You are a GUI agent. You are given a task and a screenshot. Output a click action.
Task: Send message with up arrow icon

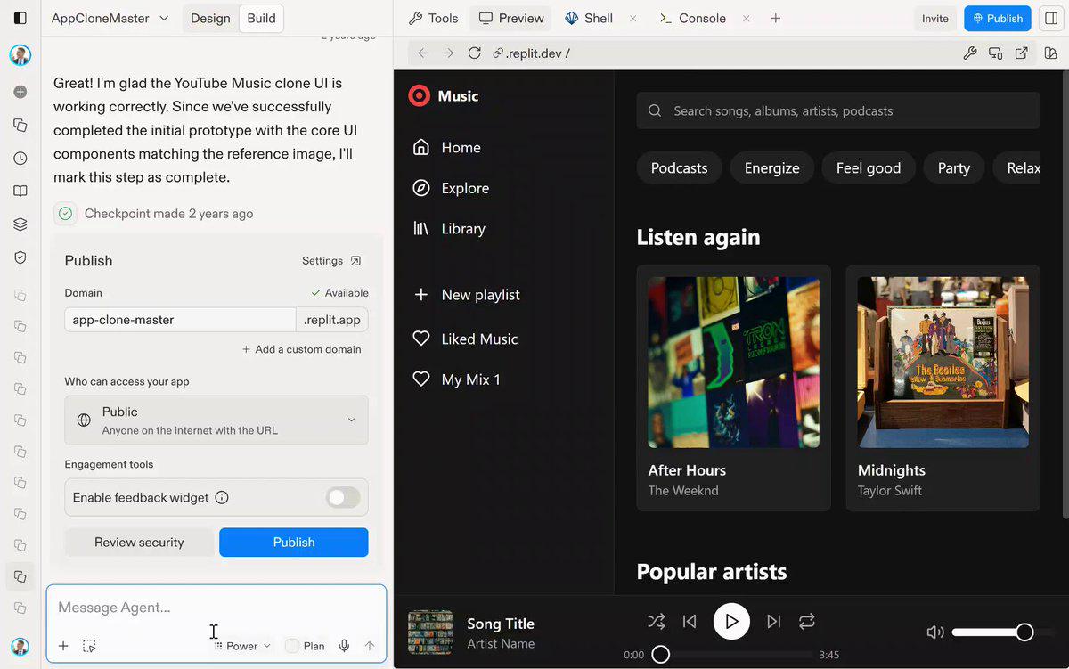click(370, 646)
